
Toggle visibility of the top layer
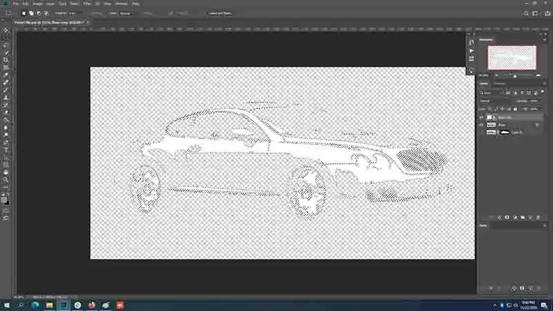(x=482, y=117)
